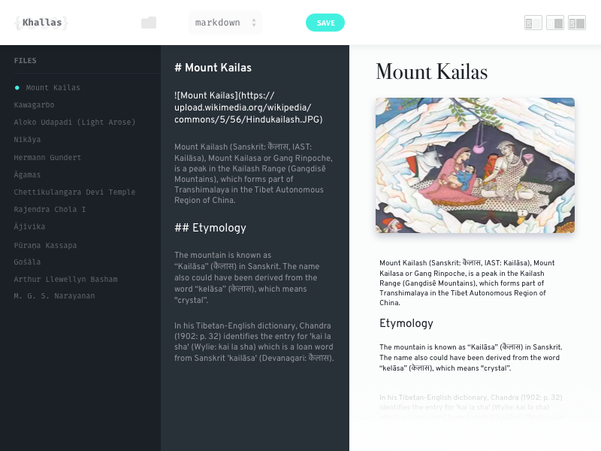
Task: Open the folder icon in header
Action: point(149,23)
